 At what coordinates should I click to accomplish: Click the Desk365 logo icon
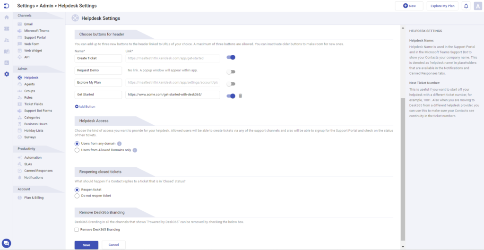tap(7, 6)
